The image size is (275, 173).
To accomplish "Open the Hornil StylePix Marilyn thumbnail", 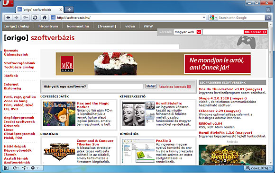I will [x=138, y=113].
